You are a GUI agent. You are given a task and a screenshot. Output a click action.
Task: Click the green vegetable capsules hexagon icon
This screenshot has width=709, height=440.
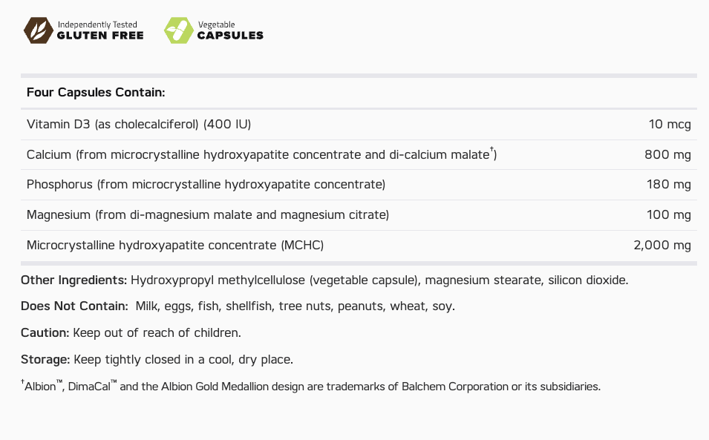pos(178,30)
